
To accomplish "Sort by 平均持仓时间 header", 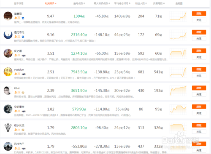I will (x=122, y=3).
